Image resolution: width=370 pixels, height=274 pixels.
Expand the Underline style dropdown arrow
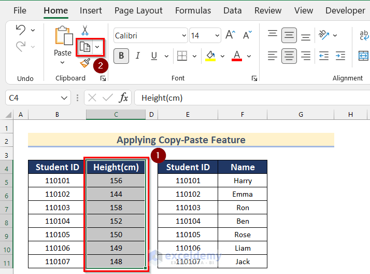click(166, 56)
